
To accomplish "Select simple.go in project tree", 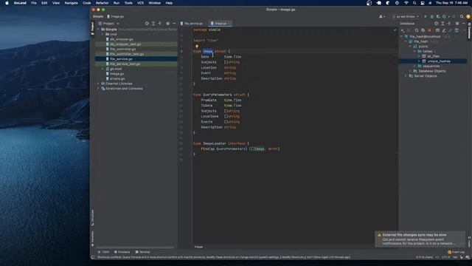I will point(117,78).
